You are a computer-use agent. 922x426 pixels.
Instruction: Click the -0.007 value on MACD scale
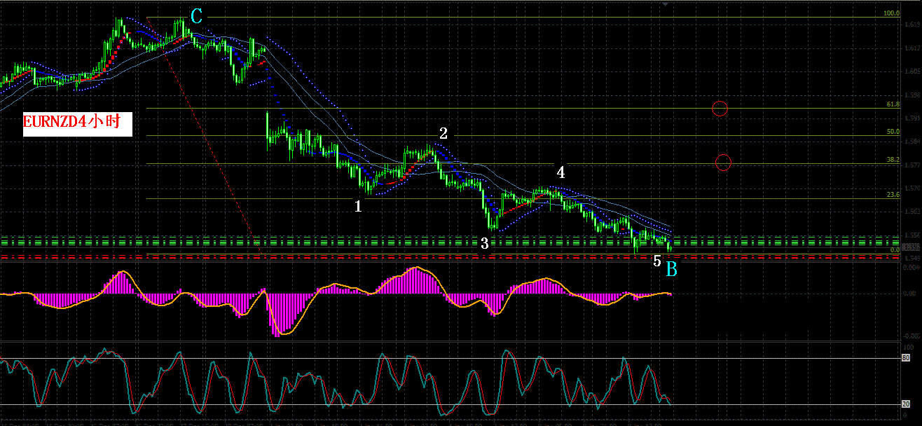click(910, 336)
